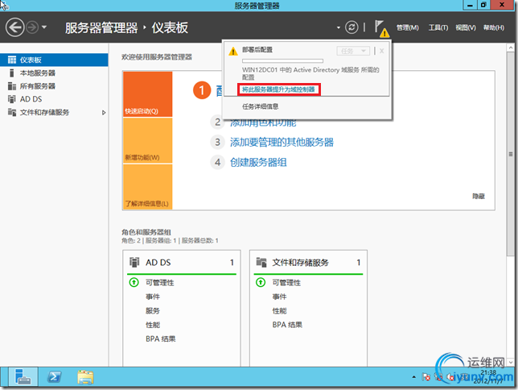
Task: Open dropdown arrow left of refresh icon
Action: tap(339, 27)
